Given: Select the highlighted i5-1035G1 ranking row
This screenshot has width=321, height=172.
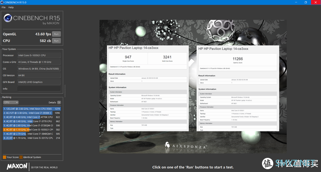Looking at the screenshot, I should click(32, 130).
